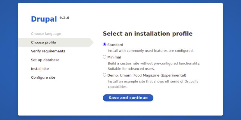Click the Configure site step
Screen dimensions: 241x120
[x=43, y=77]
